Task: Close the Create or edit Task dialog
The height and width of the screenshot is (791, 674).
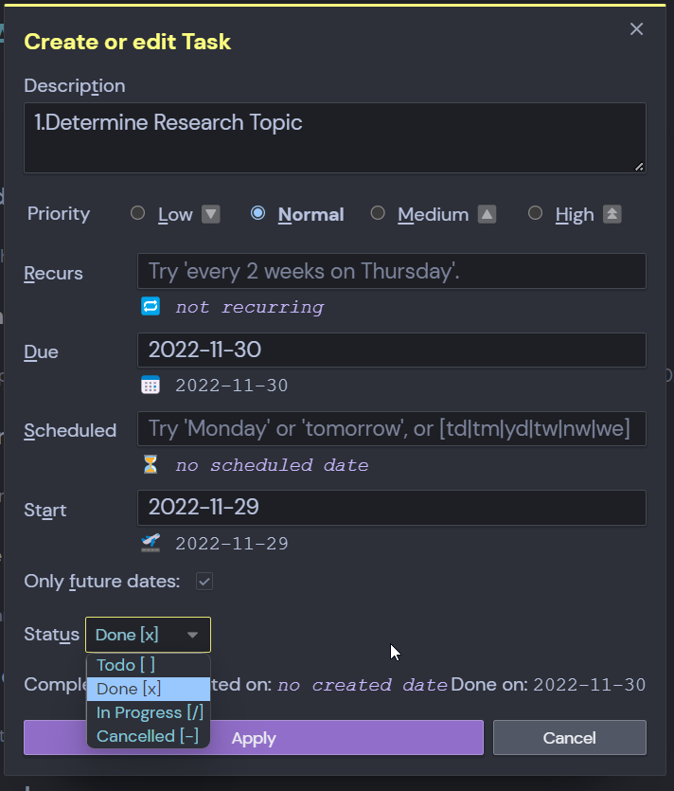Action: 636,29
